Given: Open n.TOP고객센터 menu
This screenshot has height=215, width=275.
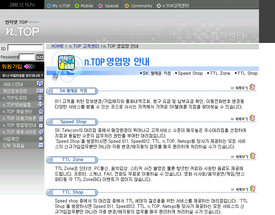Looking at the screenshot, I should [x=175, y=6].
